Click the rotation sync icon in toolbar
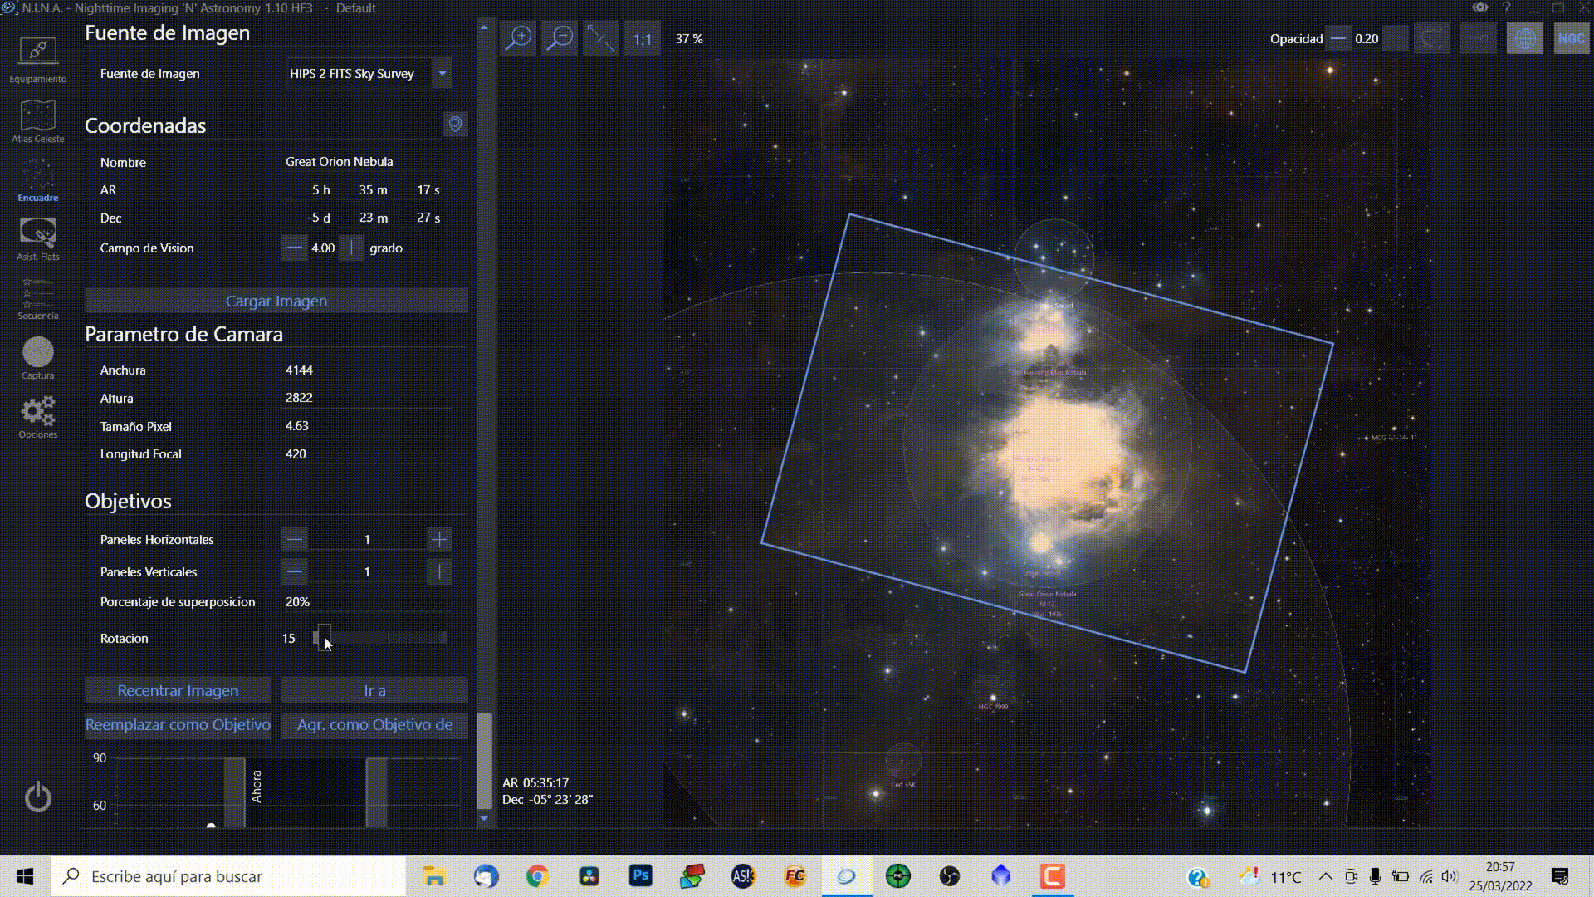Image resolution: width=1594 pixels, height=897 pixels. click(x=1433, y=39)
